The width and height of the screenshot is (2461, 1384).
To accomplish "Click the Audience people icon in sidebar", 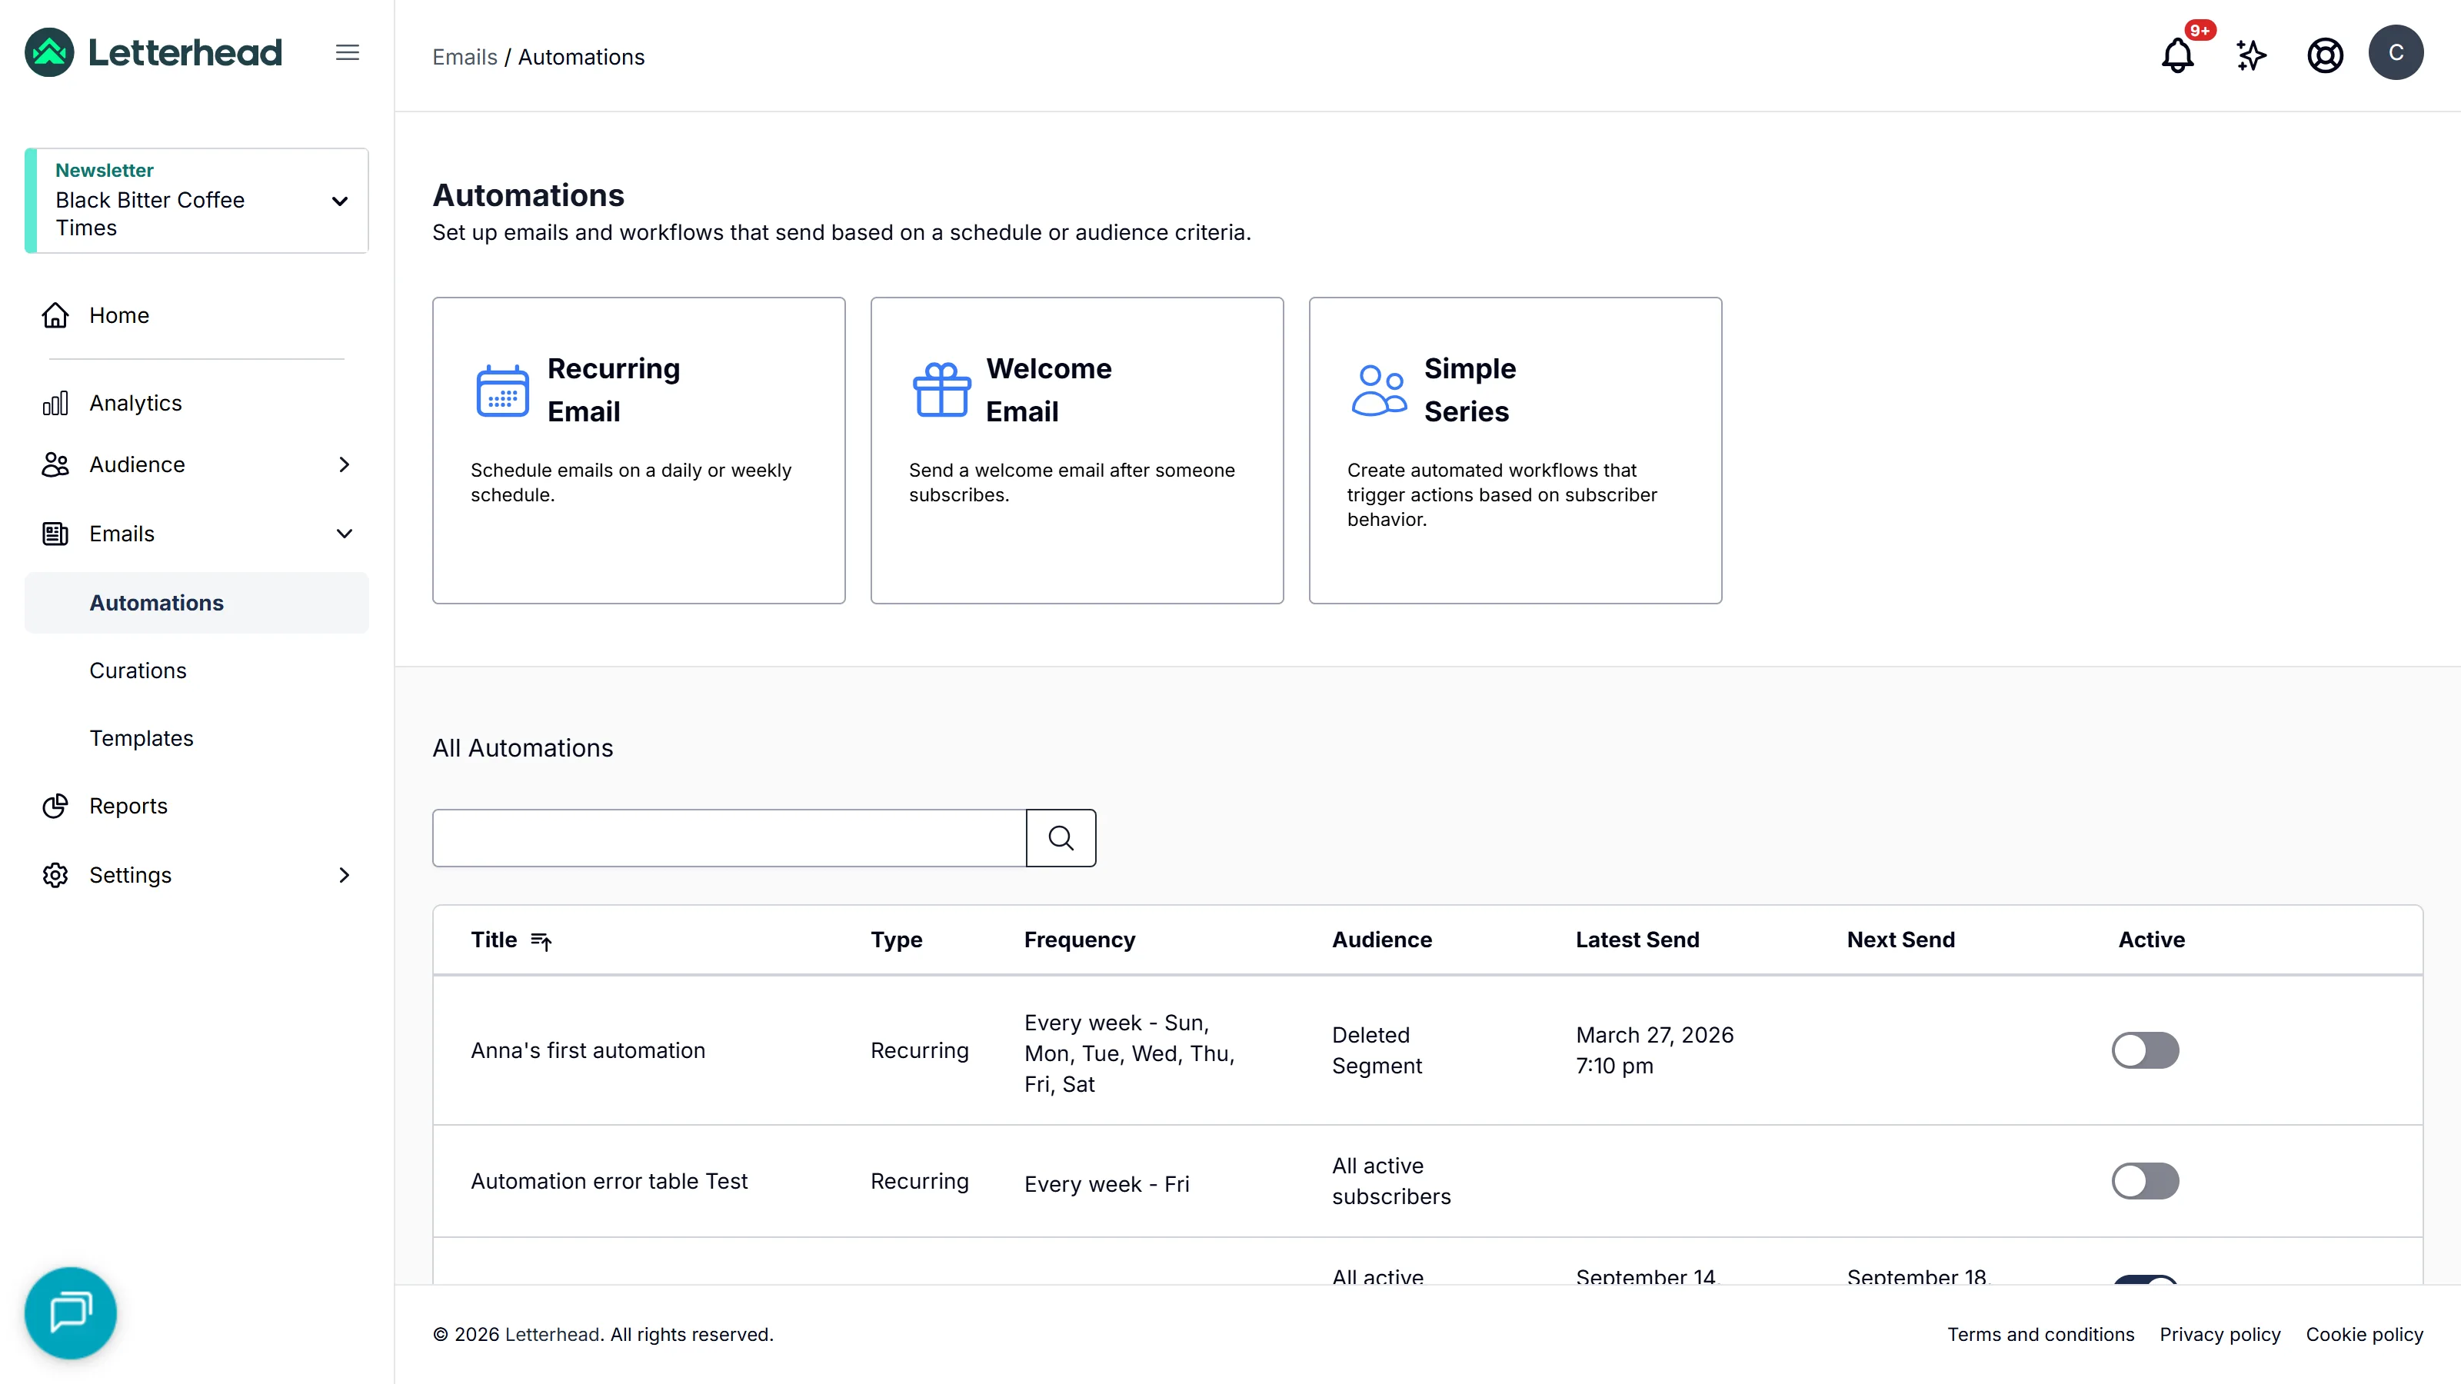I will [55, 464].
